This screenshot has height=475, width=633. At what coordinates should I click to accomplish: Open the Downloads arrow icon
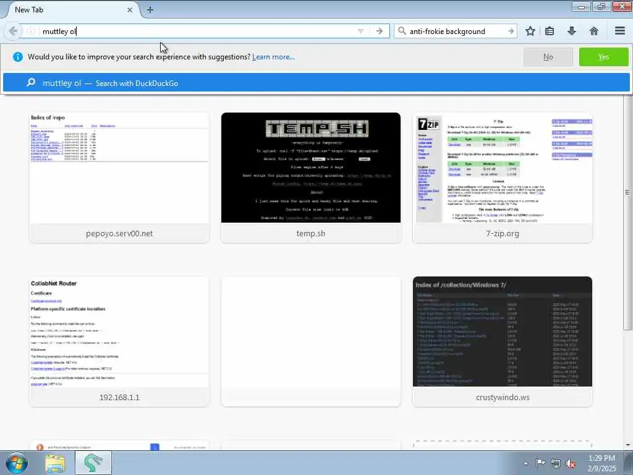[572, 31]
